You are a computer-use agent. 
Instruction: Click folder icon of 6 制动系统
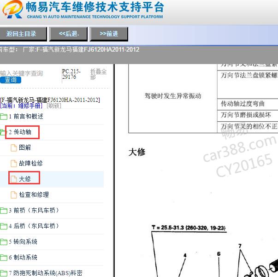(4, 258)
